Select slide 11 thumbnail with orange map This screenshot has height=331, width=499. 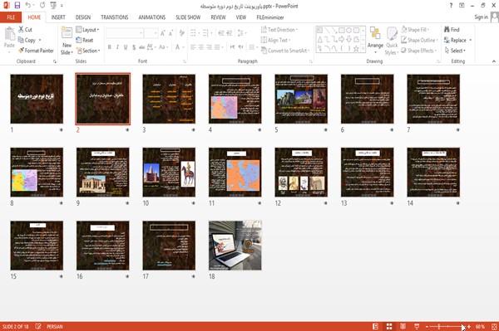pos(235,172)
